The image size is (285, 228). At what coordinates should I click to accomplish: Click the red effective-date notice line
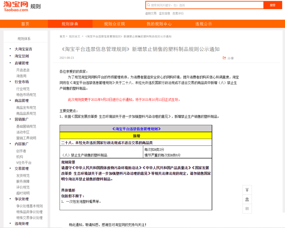[124, 100]
